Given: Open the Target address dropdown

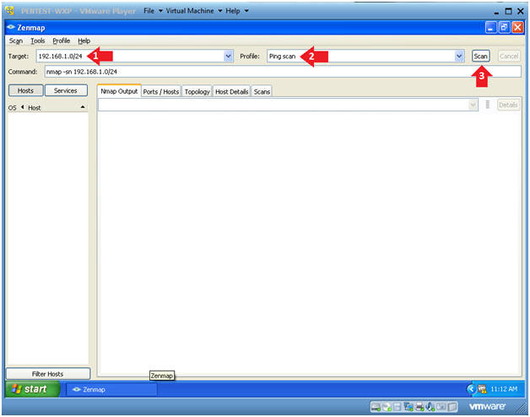Looking at the screenshot, I should point(229,57).
